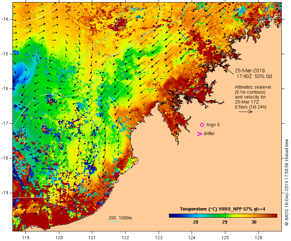
Task: Click the latitude axis label '-16'
Action: coord(4,89)
